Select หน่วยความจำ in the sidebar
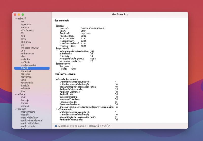 (x=27, y=83)
